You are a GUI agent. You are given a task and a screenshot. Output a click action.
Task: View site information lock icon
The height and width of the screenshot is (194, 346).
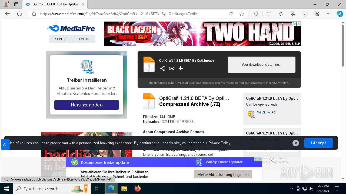pos(34,14)
